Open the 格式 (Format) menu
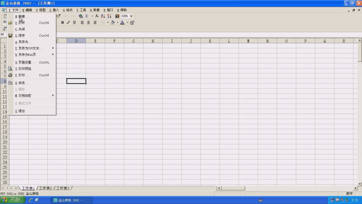The image size is (362, 204). point(67,10)
